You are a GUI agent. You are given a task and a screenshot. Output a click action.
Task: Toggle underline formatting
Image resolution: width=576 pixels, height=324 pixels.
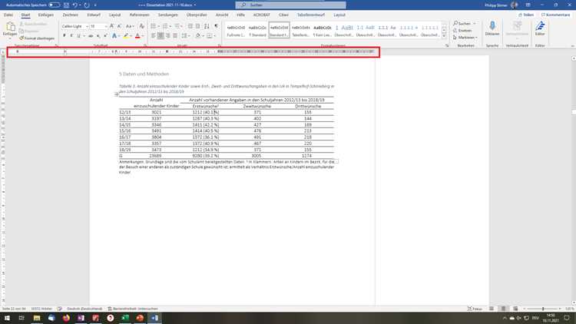pyautogui.click(x=78, y=36)
